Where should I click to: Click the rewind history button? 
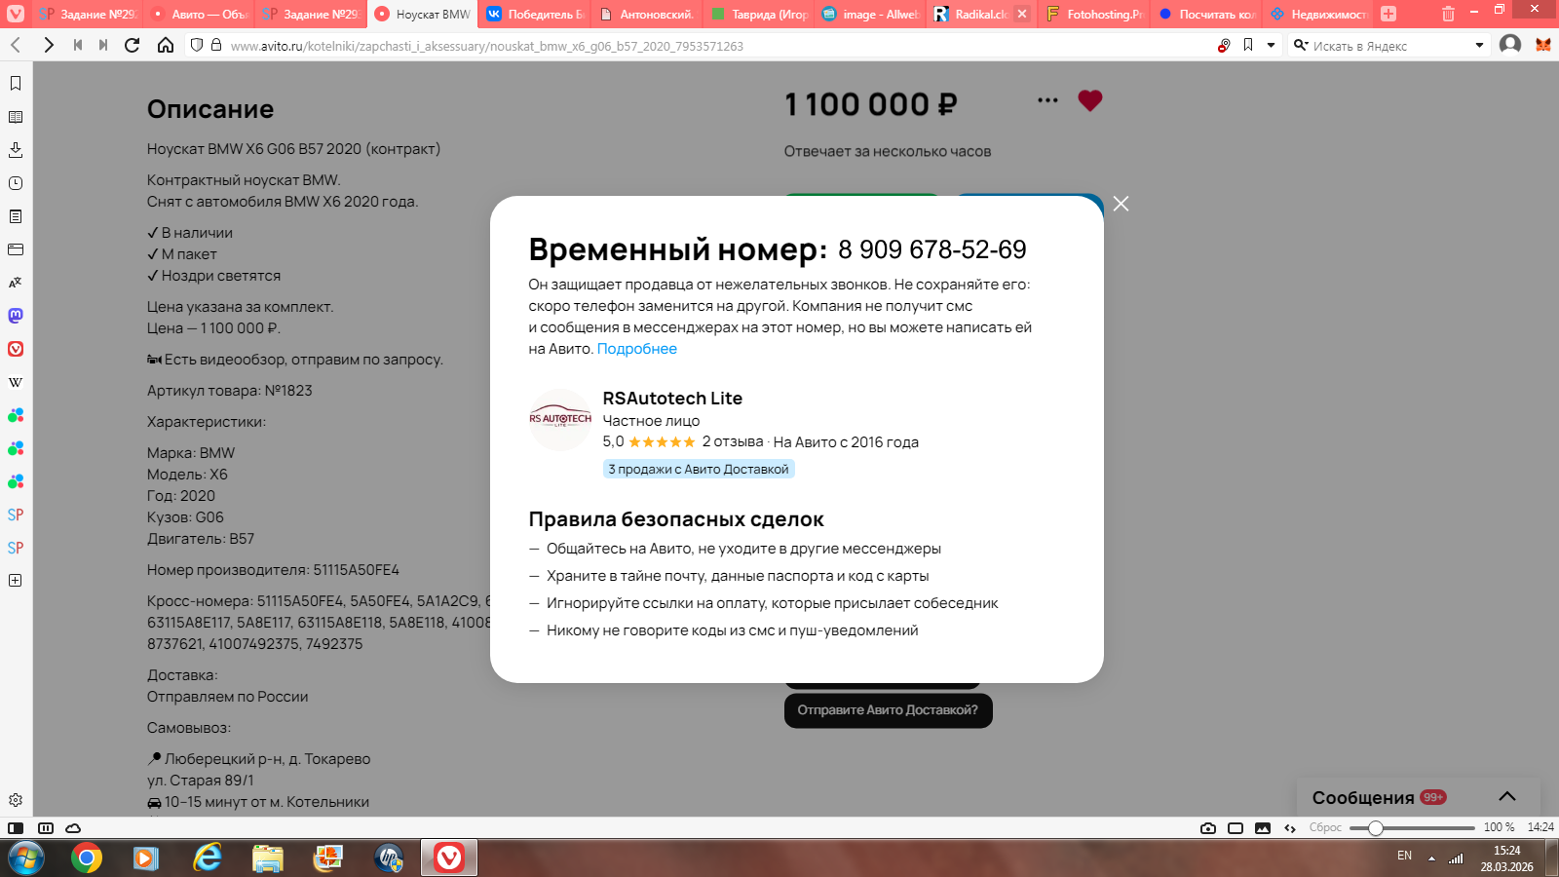[78, 45]
